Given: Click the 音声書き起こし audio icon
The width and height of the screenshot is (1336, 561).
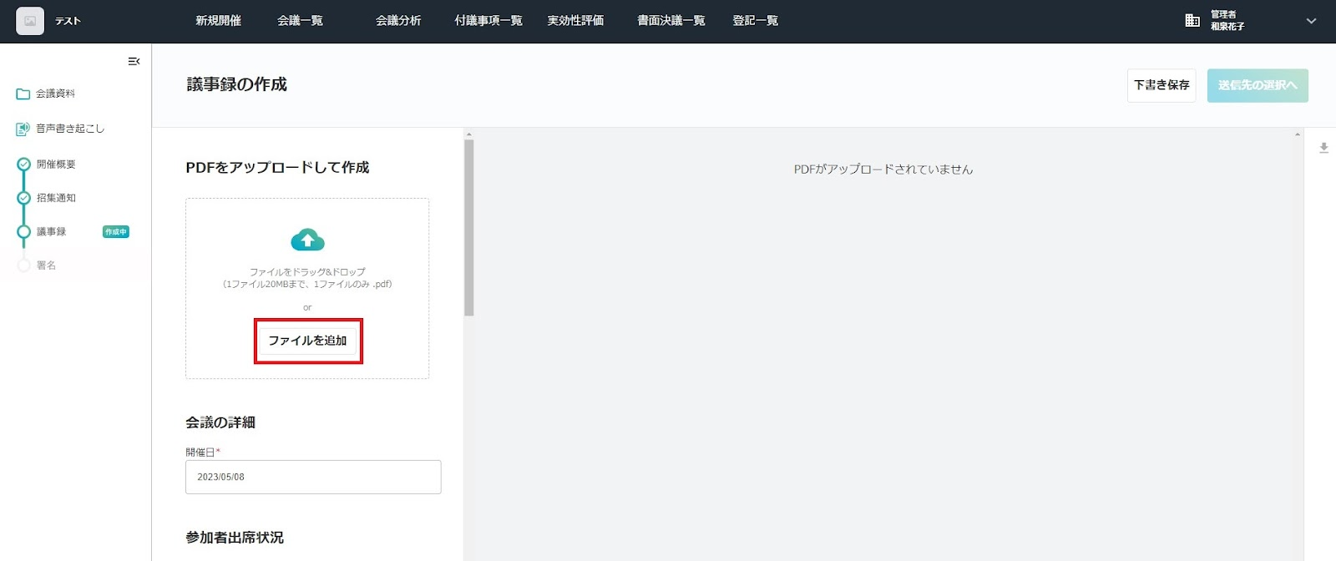Looking at the screenshot, I should click(23, 129).
